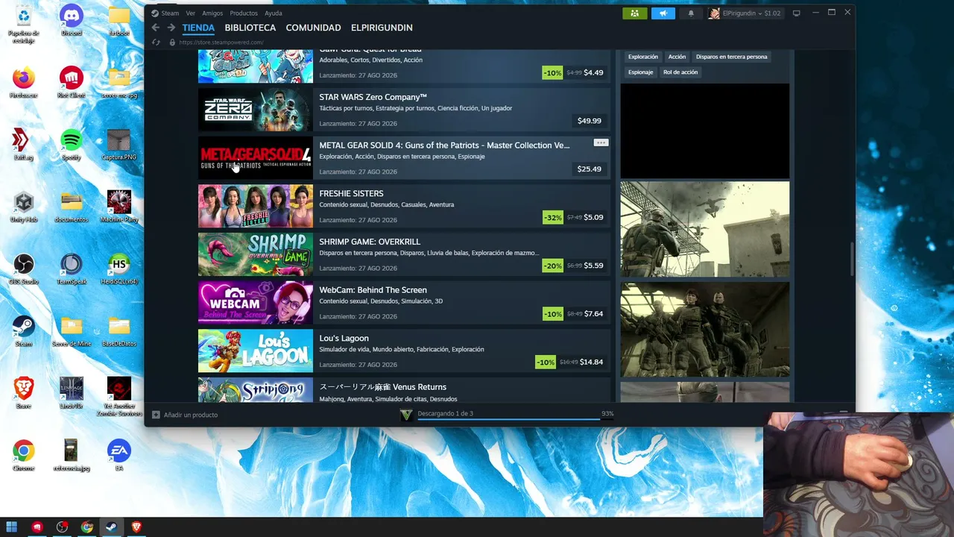Screen dimensions: 954x537
Task: Click the Acción tag in preview panel
Action: pyautogui.click(x=677, y=57)
